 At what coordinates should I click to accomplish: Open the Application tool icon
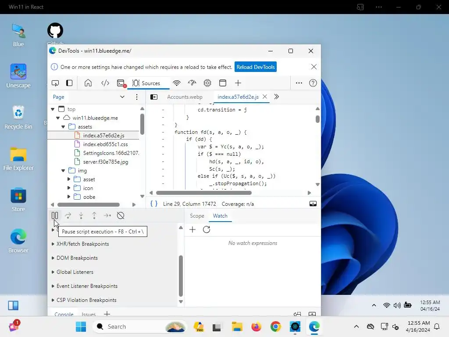tap(222, 83)
